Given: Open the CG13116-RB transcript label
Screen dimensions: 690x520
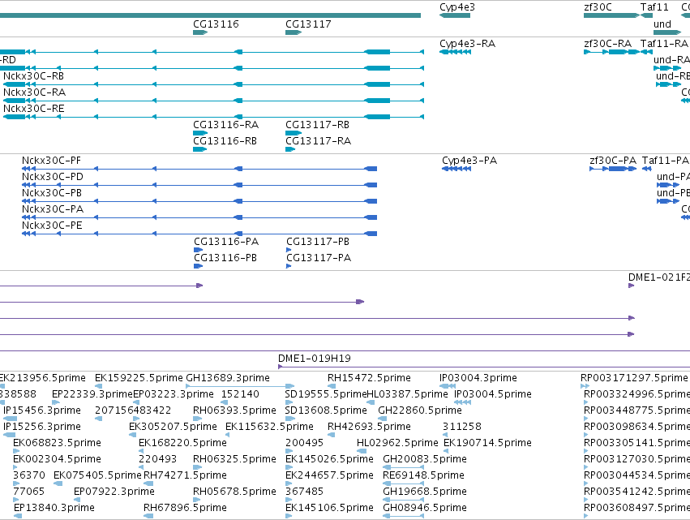Looking at the screenshot, I should pyautogui.click(x=225, y=141).
